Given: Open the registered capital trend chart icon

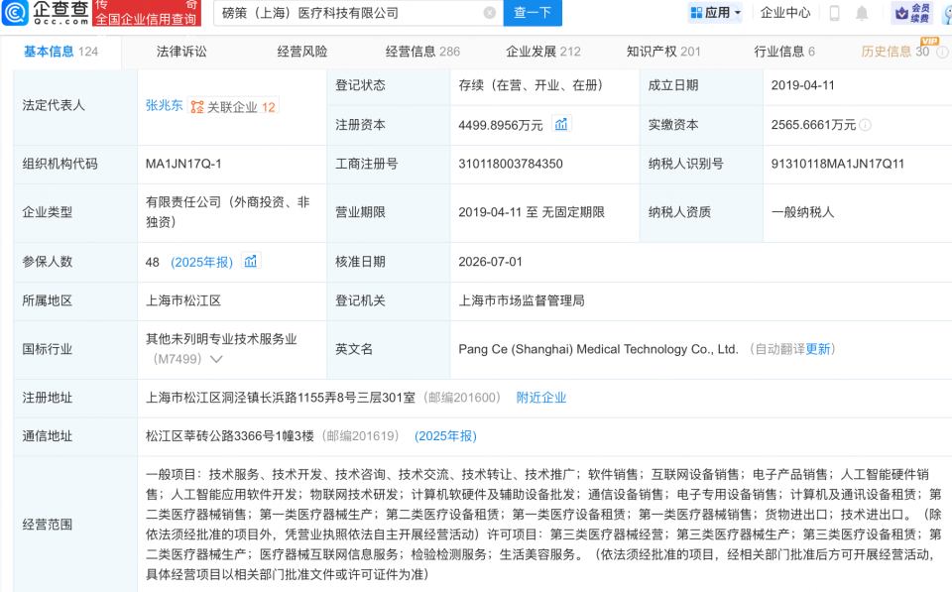Looking at the screenshot, I should (x=561, y=125).
